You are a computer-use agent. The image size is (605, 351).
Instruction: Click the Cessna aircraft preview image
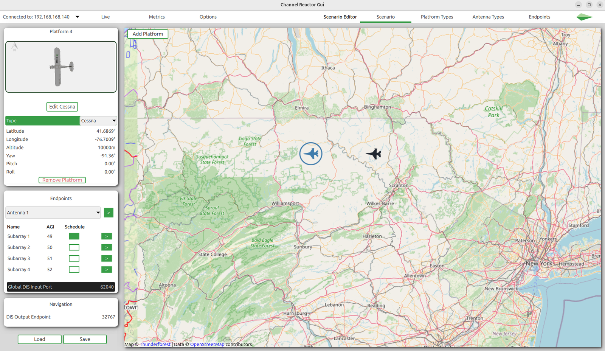(61, 67)
